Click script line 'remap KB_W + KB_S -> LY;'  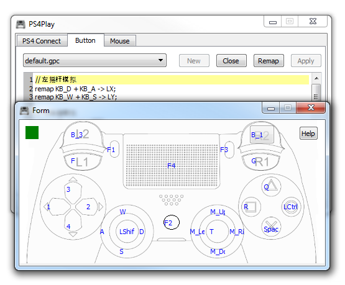pos(76,97)
